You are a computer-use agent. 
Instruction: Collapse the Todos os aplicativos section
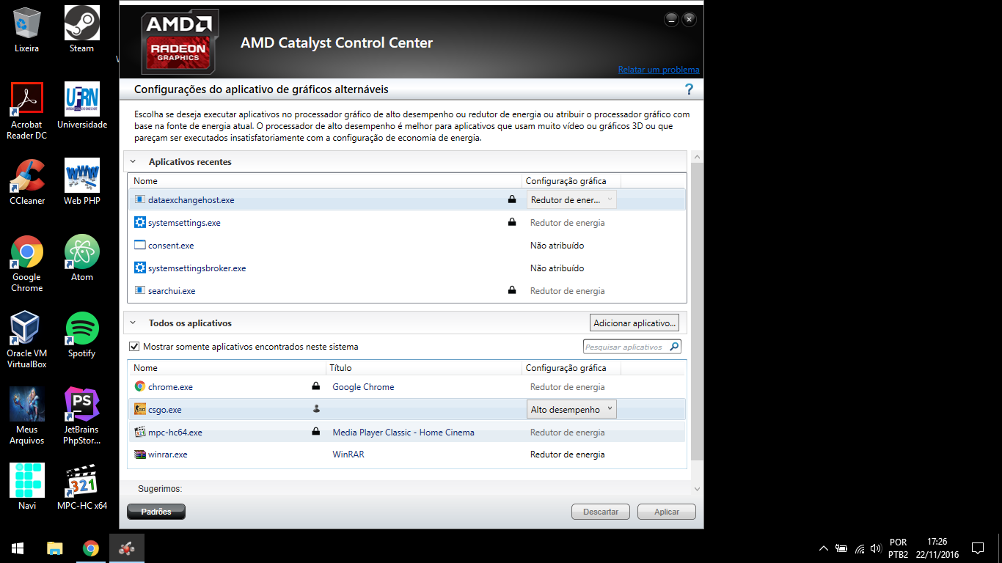[x=134, y=323]
